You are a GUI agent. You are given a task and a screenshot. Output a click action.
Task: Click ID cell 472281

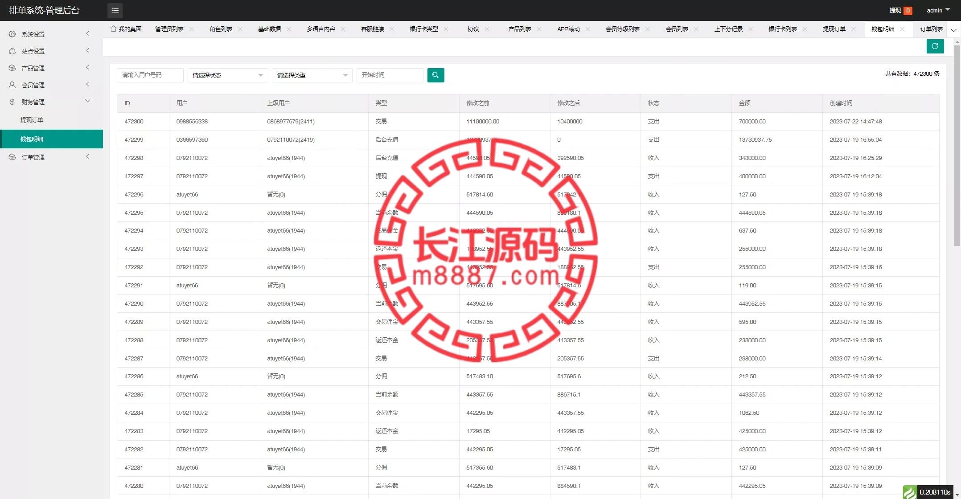(134, 467)
